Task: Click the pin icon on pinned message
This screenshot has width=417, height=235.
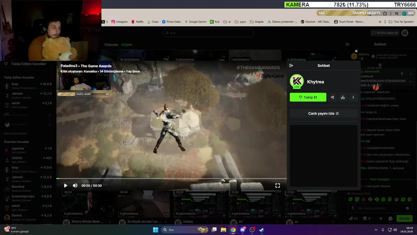Action: [402, 74]
